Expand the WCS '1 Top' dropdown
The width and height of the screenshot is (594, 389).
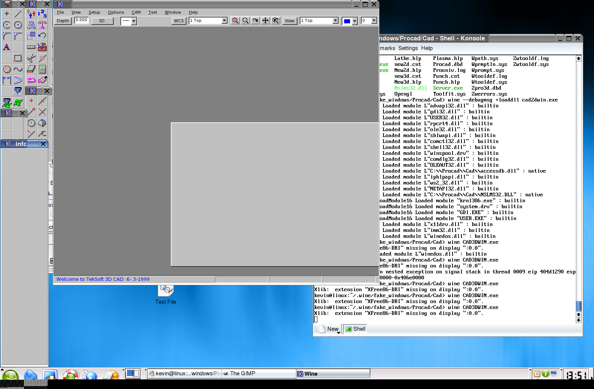pos(224,21)
